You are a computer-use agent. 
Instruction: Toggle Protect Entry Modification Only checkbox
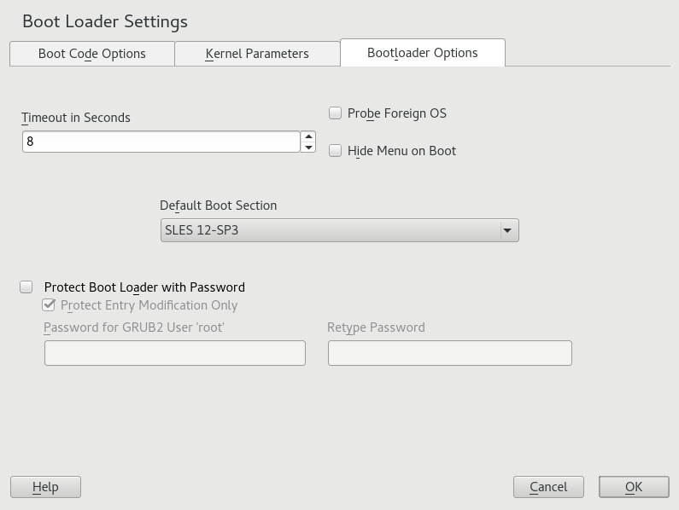click(50, 305)
